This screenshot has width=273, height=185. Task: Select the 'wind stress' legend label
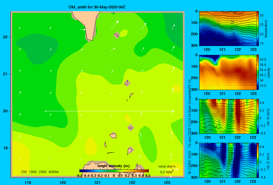(167, 166)
